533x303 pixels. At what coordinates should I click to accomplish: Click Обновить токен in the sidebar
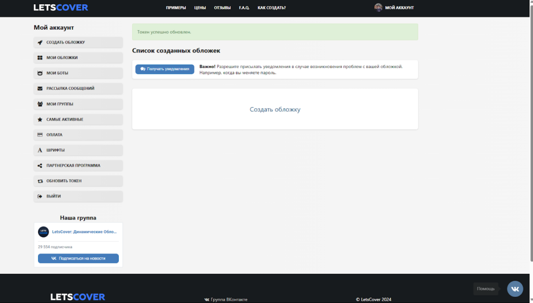click(x=78, y=181)
